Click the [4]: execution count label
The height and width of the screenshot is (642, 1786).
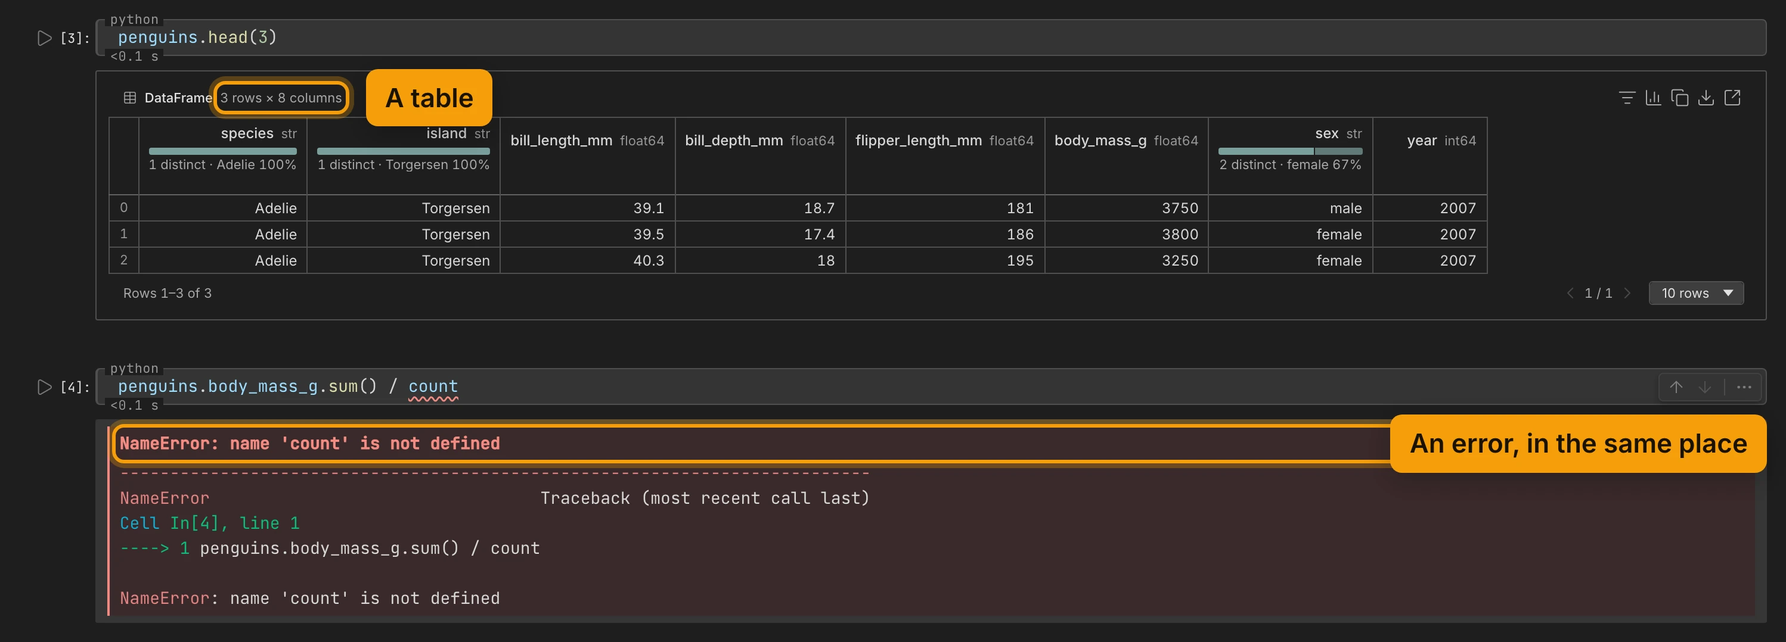click(75, 387)
